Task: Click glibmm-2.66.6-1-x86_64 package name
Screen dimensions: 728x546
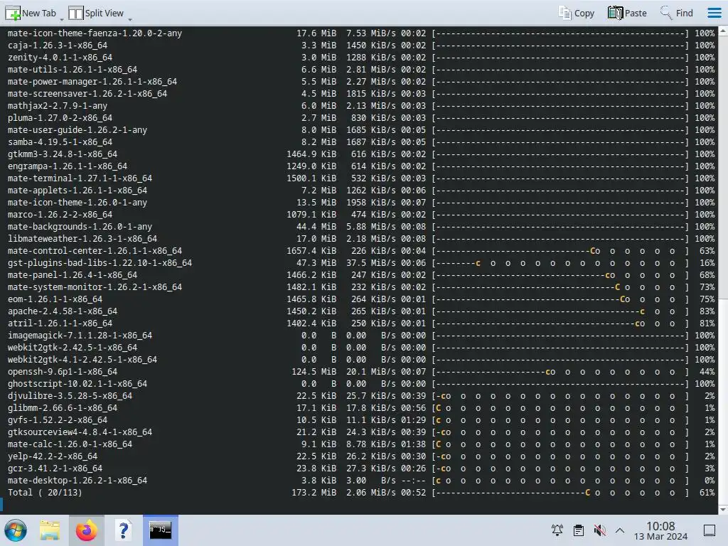Action: (x=63, y=407)
